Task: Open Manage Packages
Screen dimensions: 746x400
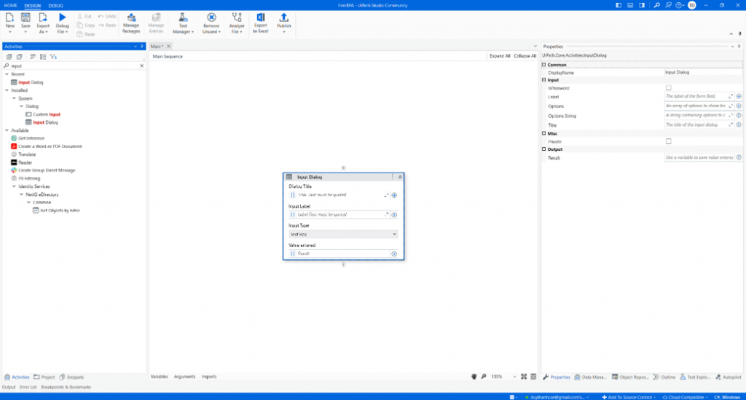Action: click(131, 23)
